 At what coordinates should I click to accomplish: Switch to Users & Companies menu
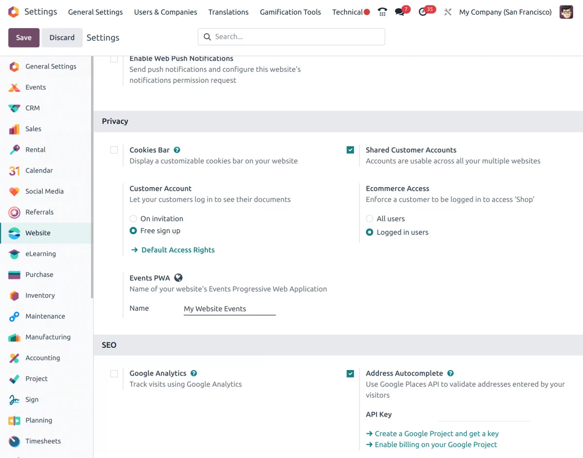(165, 12)
